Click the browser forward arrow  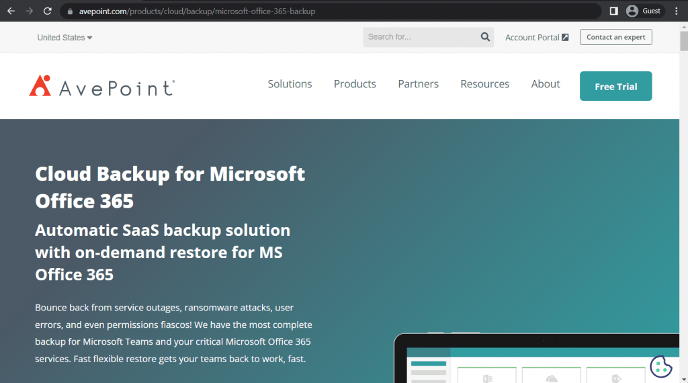(30, 11)
